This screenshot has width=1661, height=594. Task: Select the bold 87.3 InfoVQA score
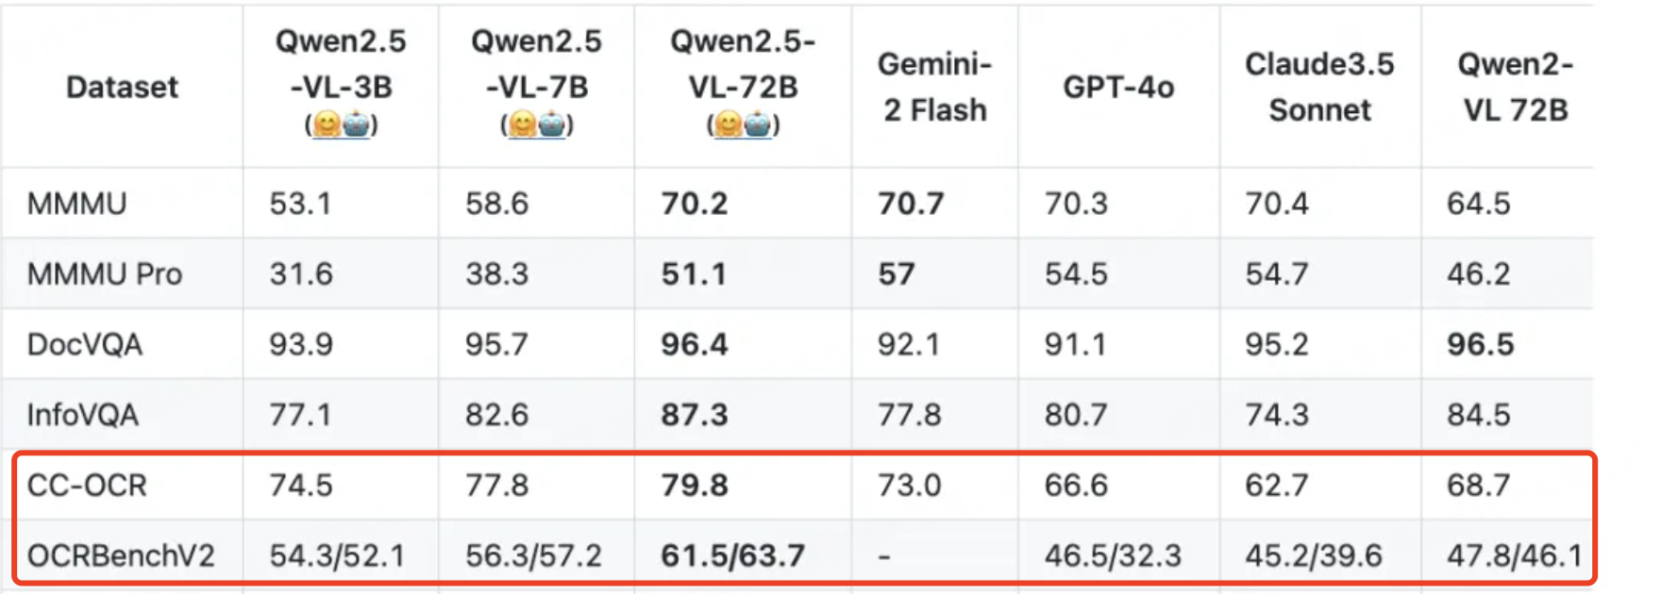tap(695, 415)
